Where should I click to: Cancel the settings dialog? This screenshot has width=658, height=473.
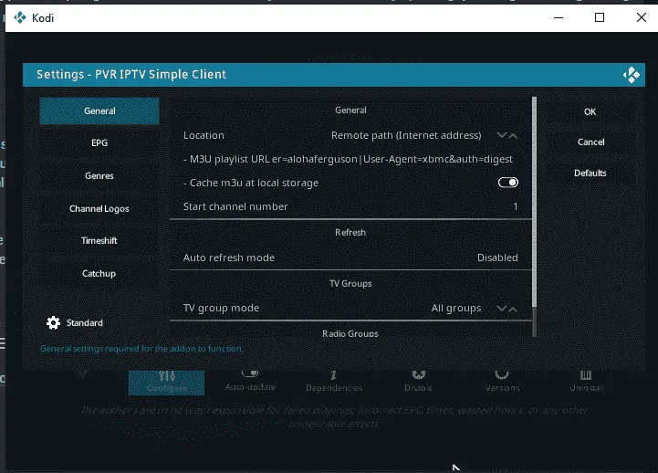(590, 142)
